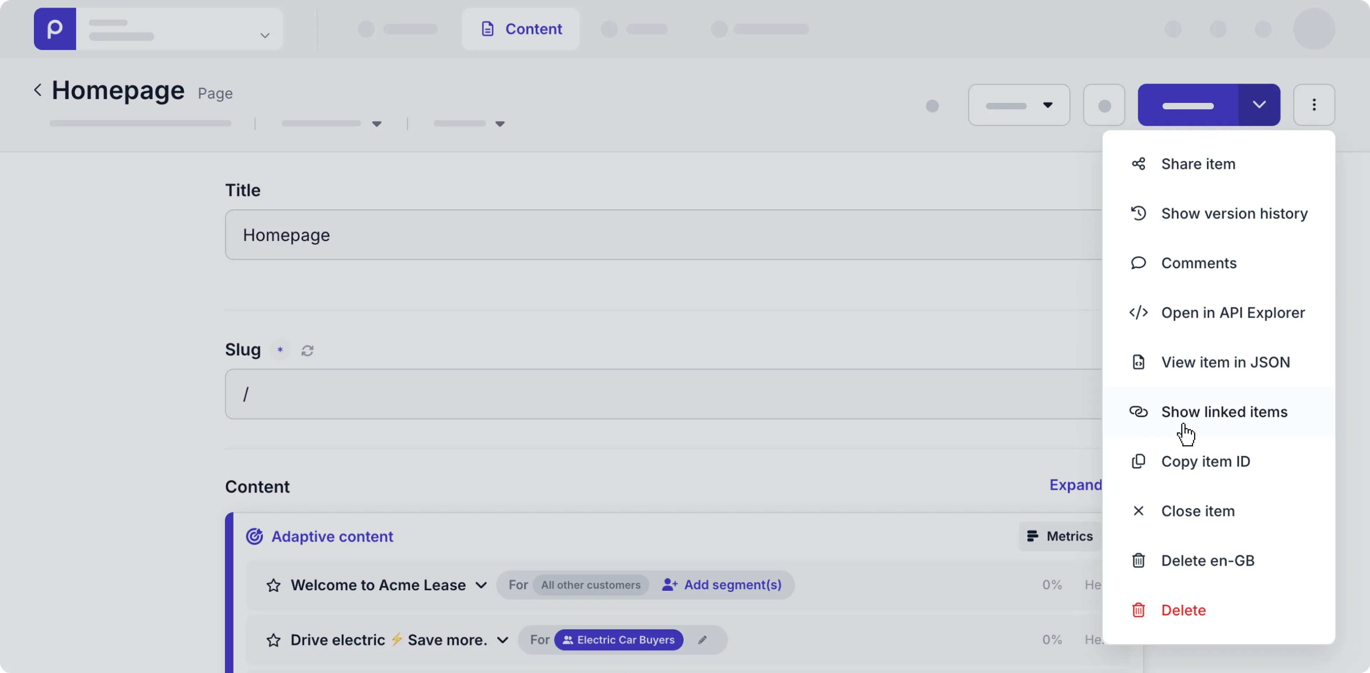The width and height of the screenshot is (1370, 673).
Task: Click the Expand link in Content section
Action: pos(1075,485)
